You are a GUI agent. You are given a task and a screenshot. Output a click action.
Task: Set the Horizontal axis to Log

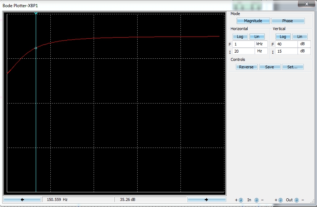[240, 37]
